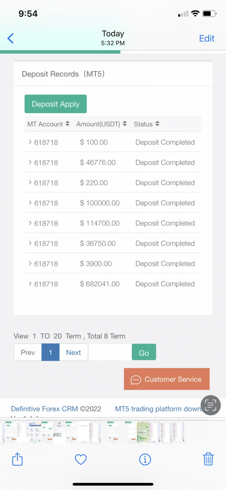226x490 pixels.
Task: Favorite the photo with heart icon
Action: point(81,459)
